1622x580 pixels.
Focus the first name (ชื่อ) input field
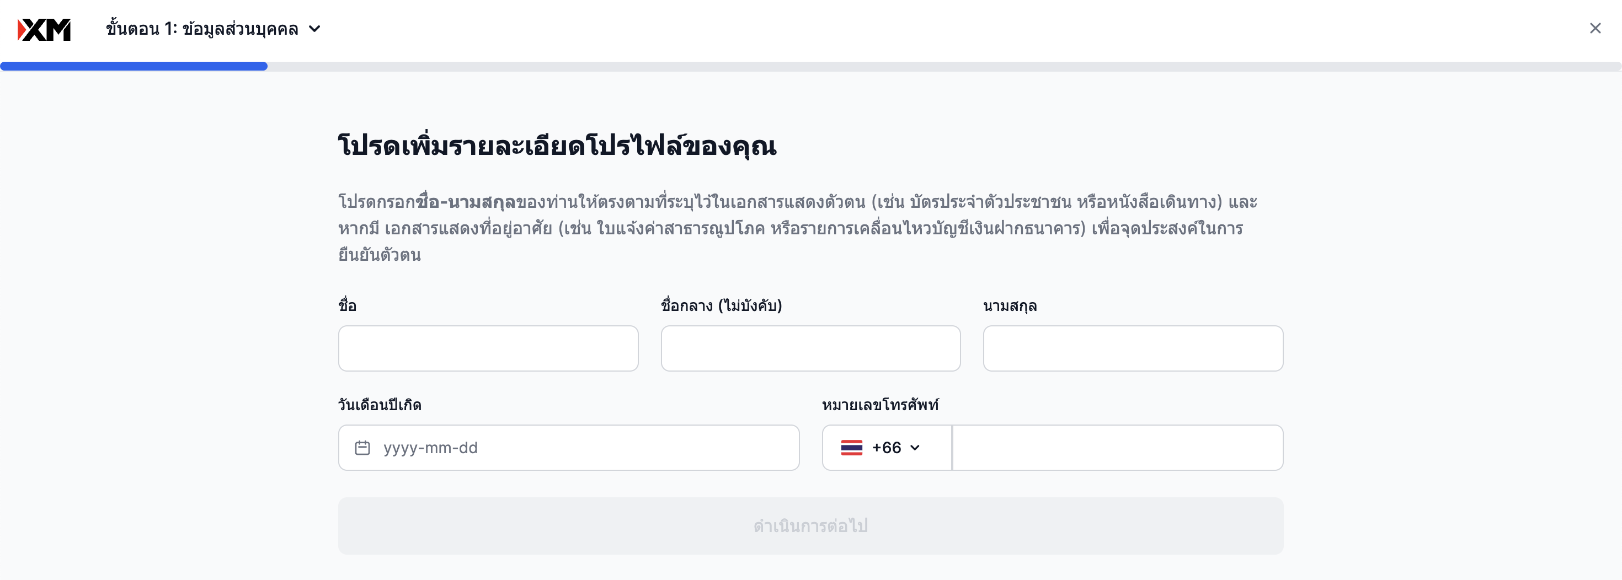click(x=488, y=348)
